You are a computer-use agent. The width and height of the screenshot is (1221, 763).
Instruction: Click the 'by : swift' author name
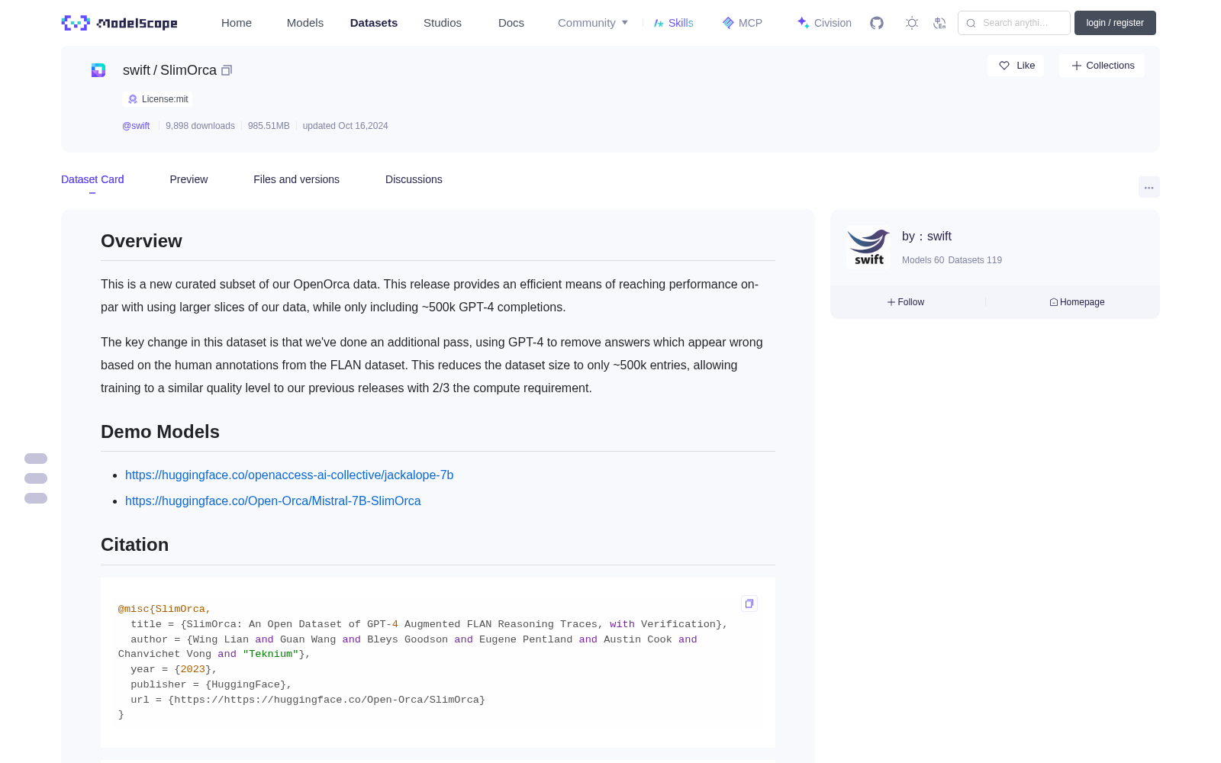tap(926, 237)
